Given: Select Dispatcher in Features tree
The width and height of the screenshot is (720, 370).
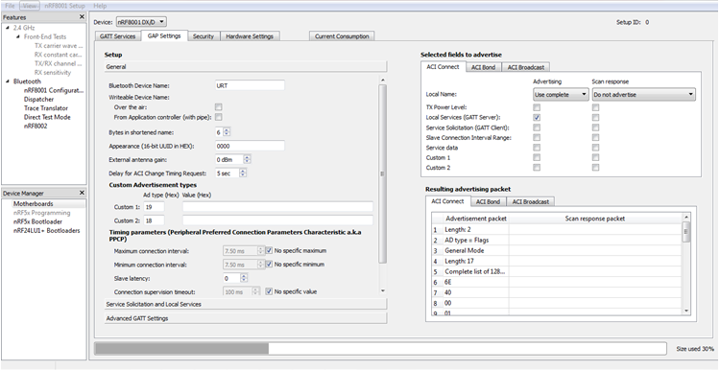Looking at the screenshot, I should (x=39, y=100).
